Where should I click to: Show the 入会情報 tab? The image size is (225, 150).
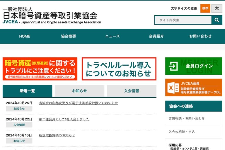click(132, 91)
